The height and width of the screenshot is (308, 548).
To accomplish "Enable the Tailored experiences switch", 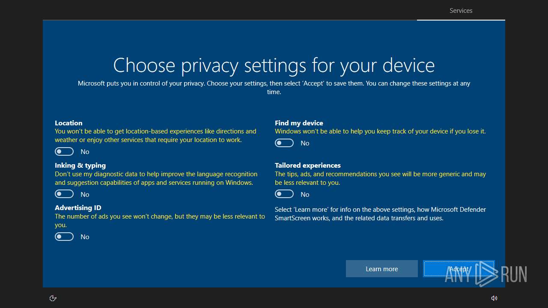I will click(284, 194).
